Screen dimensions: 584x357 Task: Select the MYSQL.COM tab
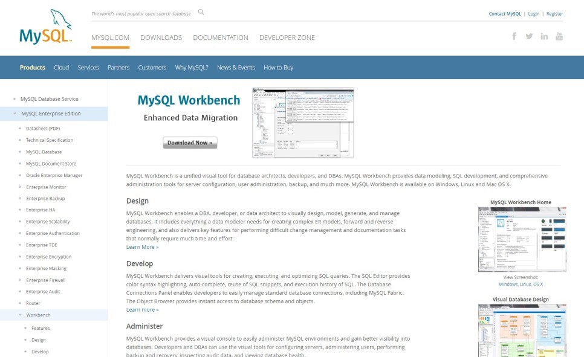tap(110, 37)
